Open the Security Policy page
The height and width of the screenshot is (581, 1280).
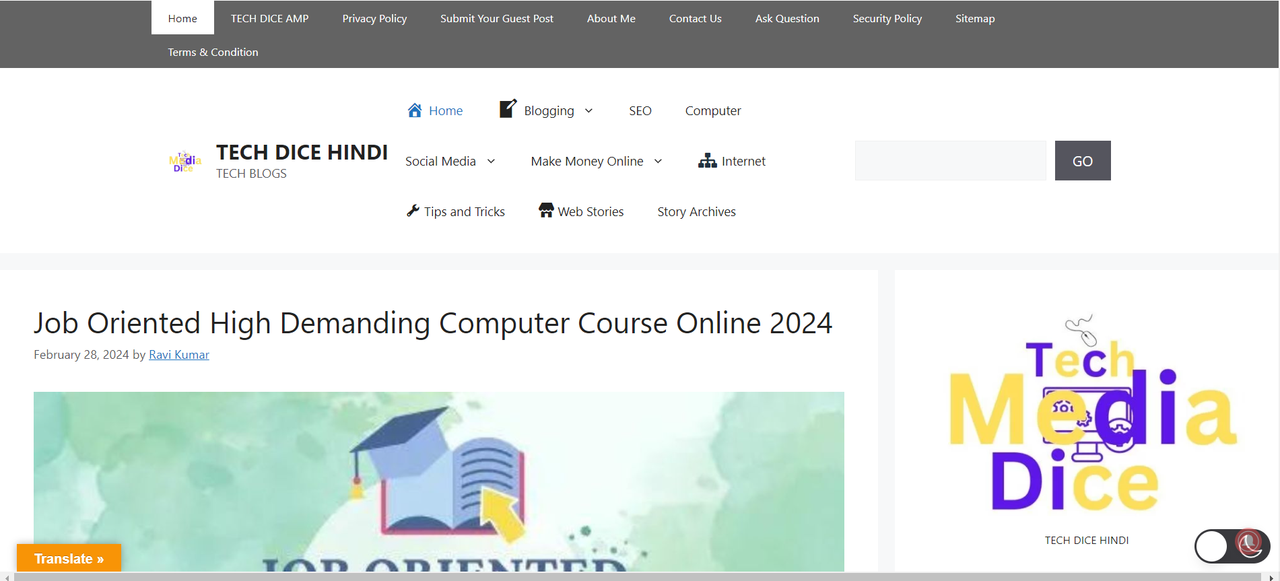click(887, 18)
